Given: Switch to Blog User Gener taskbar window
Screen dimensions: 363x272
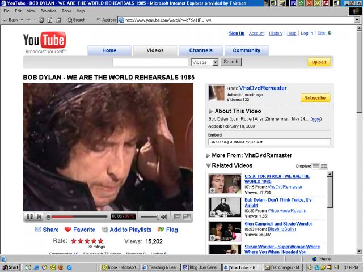Looking at the screenshot, I should (201, 267).
